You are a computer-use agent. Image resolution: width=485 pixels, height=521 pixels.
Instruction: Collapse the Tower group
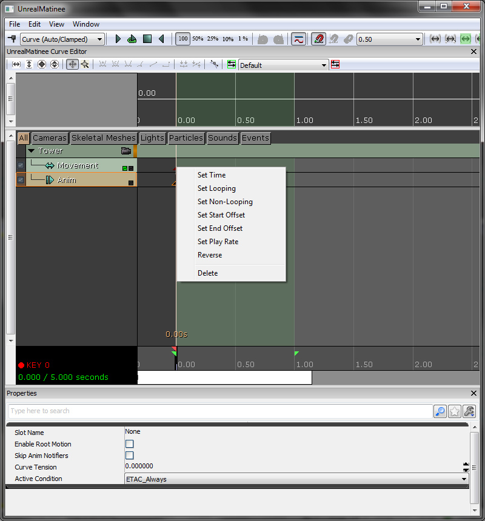tap(32, 151)
